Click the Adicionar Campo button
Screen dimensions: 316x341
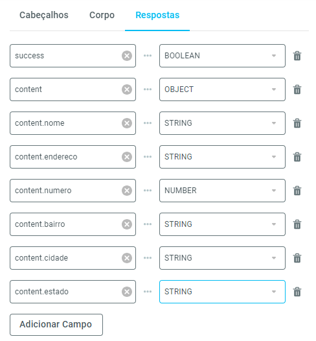[56, 325]
